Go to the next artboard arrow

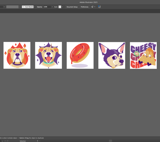coord(5,141)
